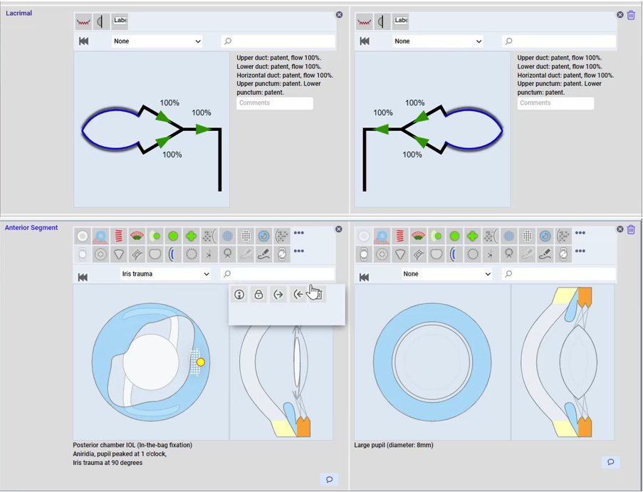Reset the left Lacrimal drawing with rewind button

[x=83, y=41]
